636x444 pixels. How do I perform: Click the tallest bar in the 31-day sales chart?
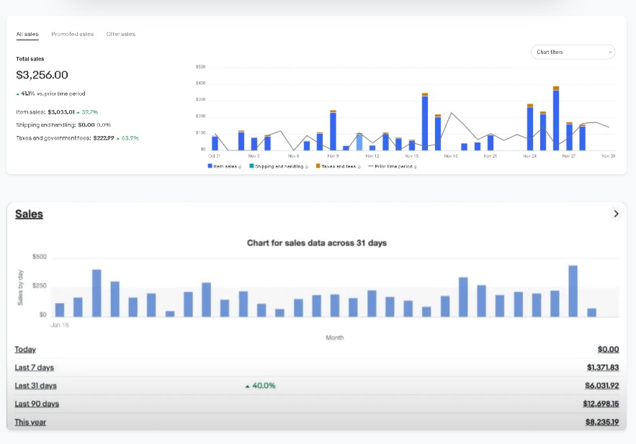click(573, 291)
